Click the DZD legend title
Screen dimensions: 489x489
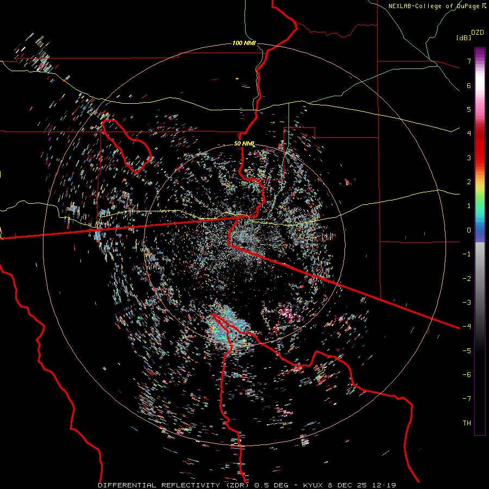point(478,33)
